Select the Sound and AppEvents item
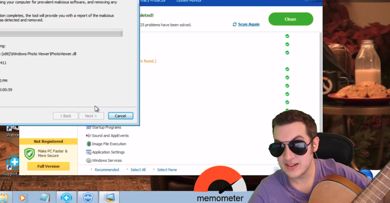Image resolution: width=390 pixels, height=203 pixels. tap(110, 136)
